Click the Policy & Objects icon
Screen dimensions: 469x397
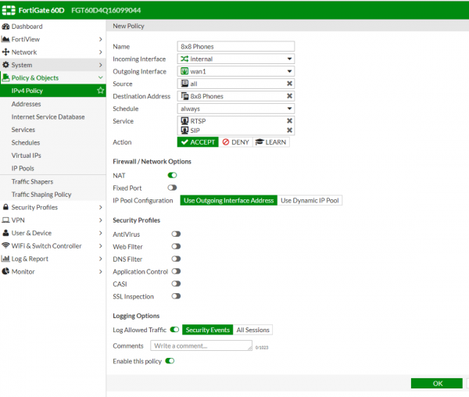tap(5, 77)
